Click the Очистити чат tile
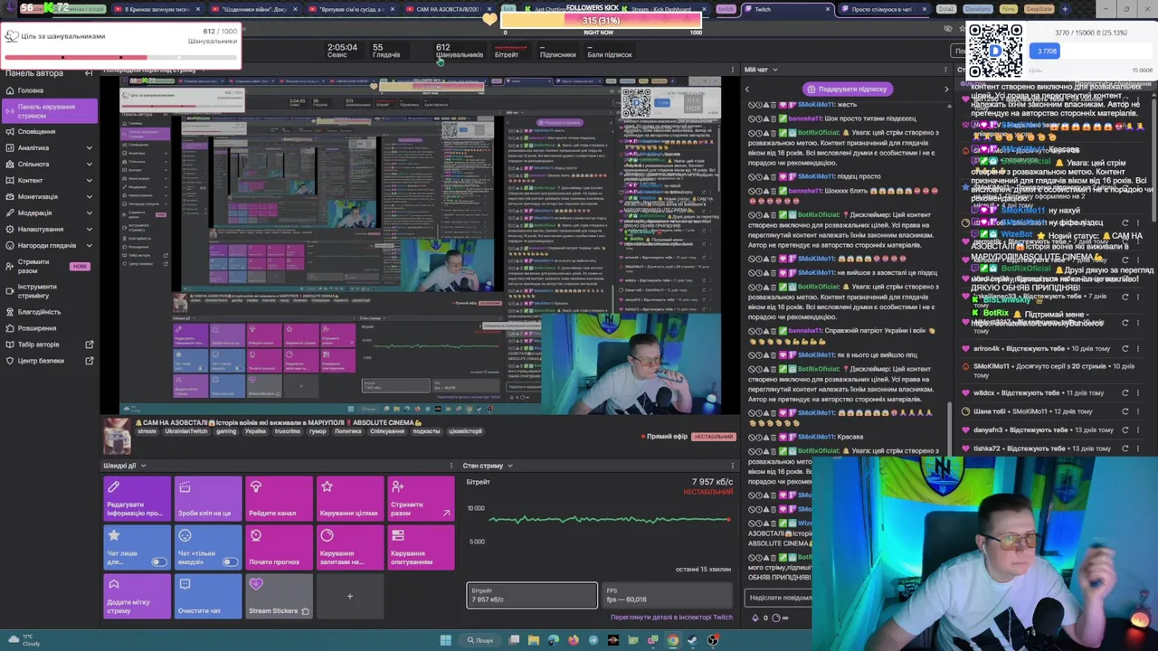1158x651 pixels. pyautogui.click(x=208, y=596)
